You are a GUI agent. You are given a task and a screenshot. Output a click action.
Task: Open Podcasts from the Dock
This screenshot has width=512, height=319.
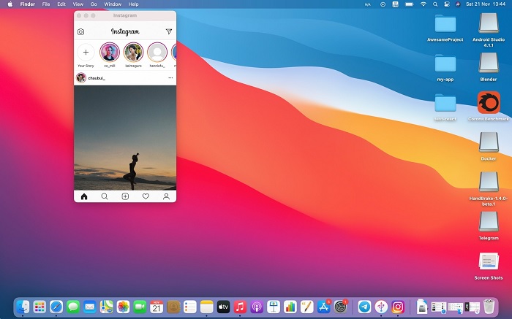click(257, 307)
